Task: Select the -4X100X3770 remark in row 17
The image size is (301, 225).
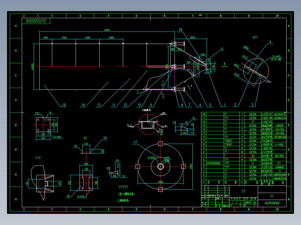Action: pos(279,118)
